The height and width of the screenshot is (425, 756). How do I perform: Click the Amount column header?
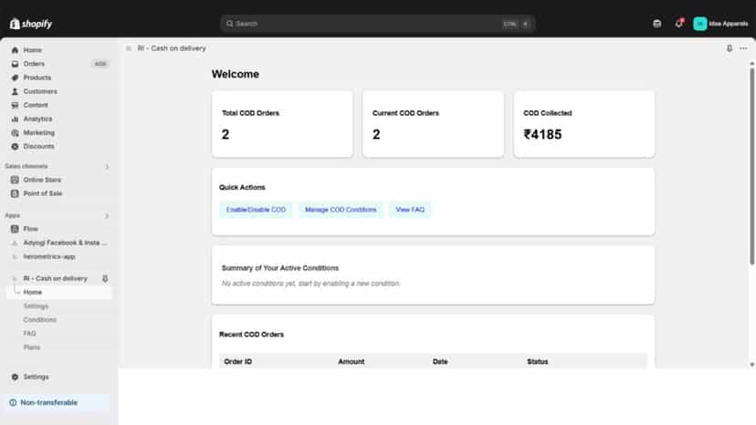(351, 361)
